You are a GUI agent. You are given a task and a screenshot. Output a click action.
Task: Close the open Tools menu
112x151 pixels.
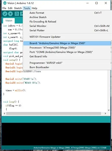click(x=27, y=8)
